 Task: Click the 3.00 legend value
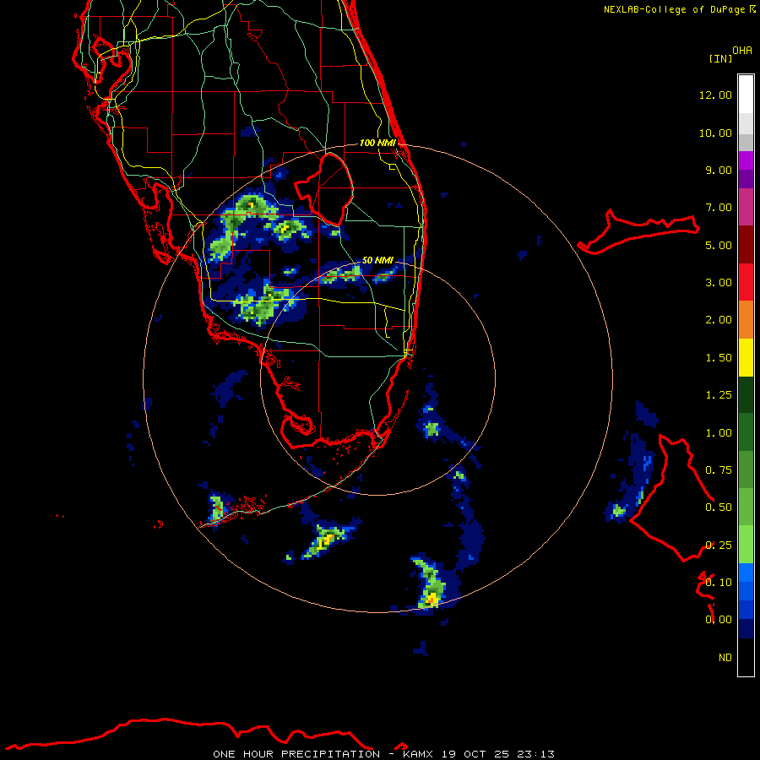(x=719, y=283)
